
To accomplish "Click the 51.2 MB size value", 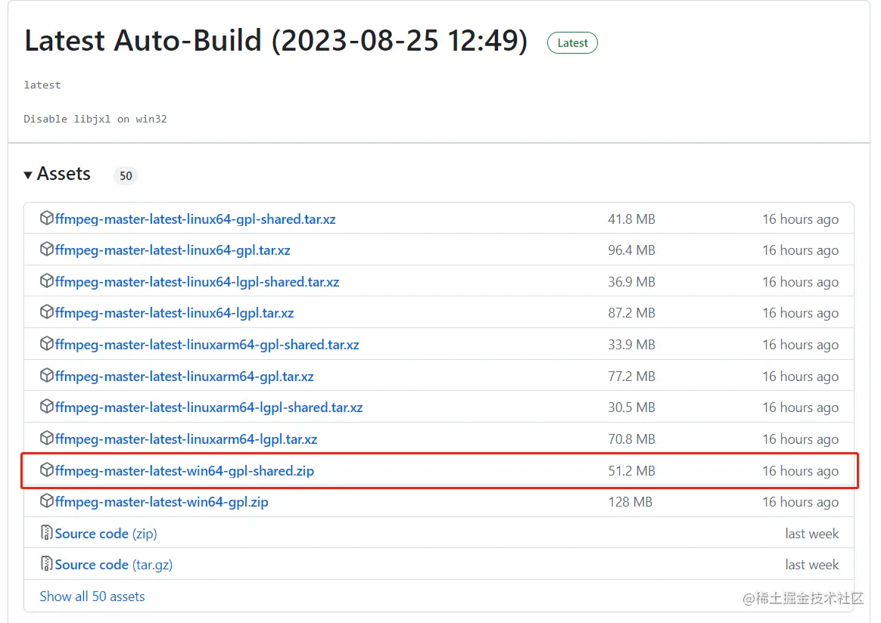I will click(x=631, y=472).
